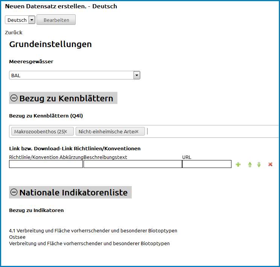Remove the Makrozoobenthos tag
Viewport: 280px width, 267px height.
(x=65, y=131)
